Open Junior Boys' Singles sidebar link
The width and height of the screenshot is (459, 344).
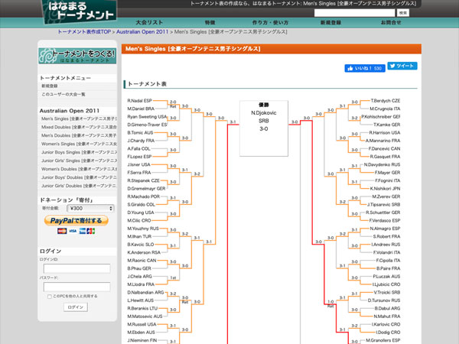pos(76,151)
